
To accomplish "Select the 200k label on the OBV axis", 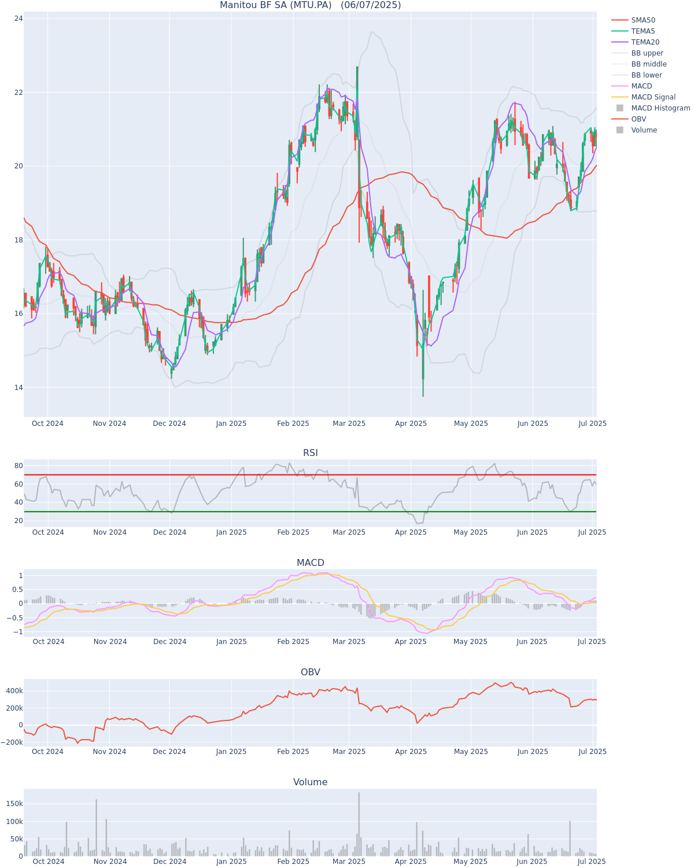I will (x=14, y=708).
